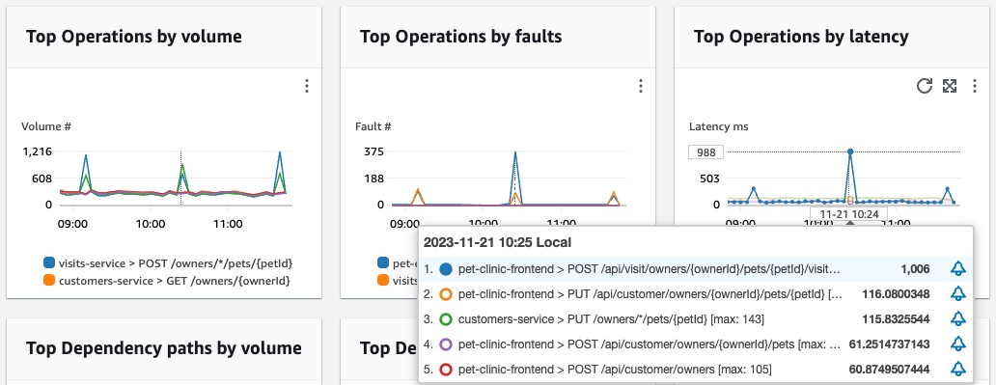
Task: Open Top Operations by faults actions menu
Action: pos(640,86)
